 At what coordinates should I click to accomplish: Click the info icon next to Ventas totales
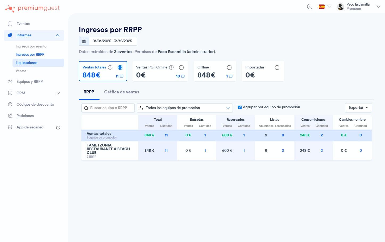click(110, 67)
